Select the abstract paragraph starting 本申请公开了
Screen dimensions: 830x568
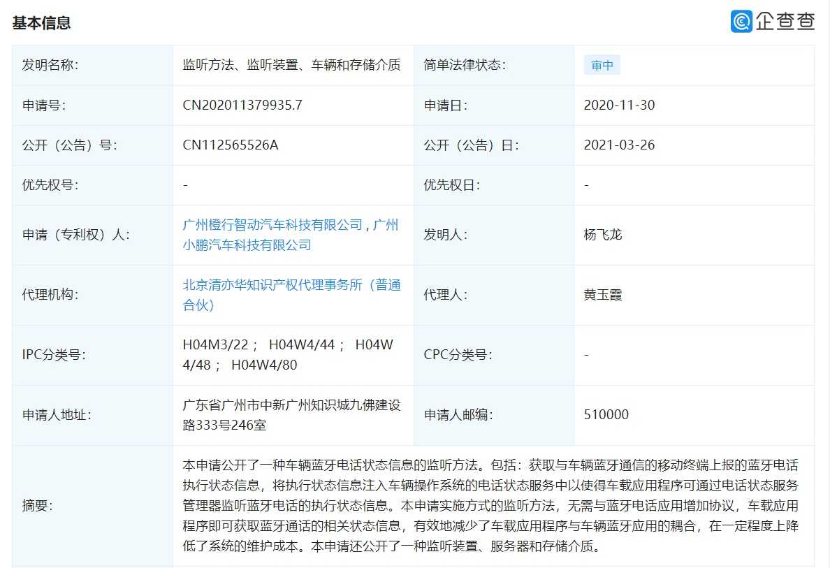pyautogui.click(x=490, y=506)
